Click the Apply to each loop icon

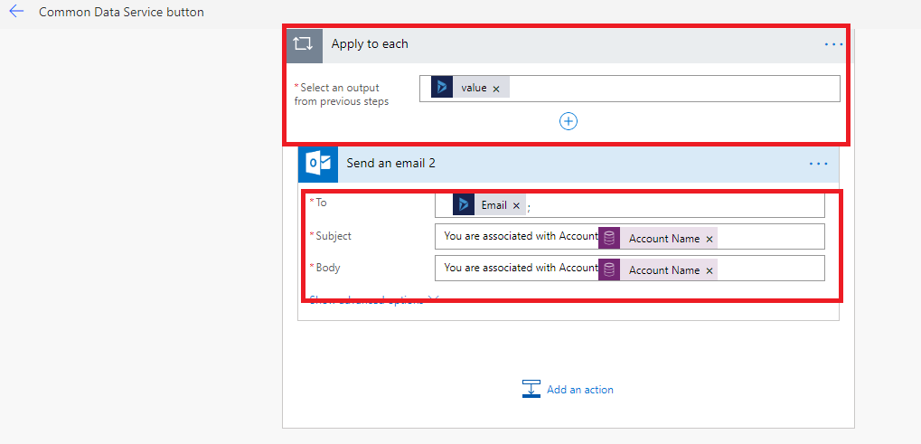[304, 44]
